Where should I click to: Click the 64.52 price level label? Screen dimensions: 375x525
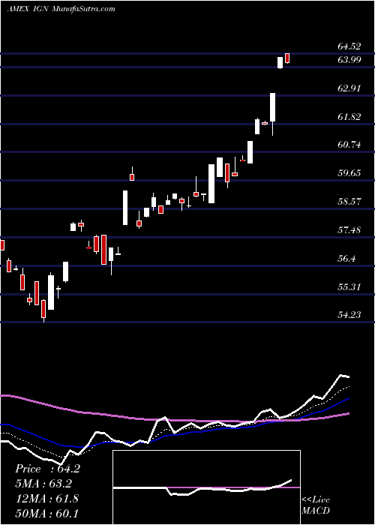click(x=349, y=46)
